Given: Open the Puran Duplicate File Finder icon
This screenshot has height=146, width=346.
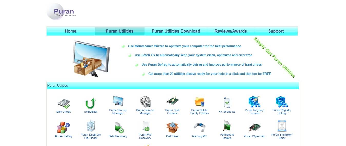Looking at the screenshot, I should tap(91, 126).
